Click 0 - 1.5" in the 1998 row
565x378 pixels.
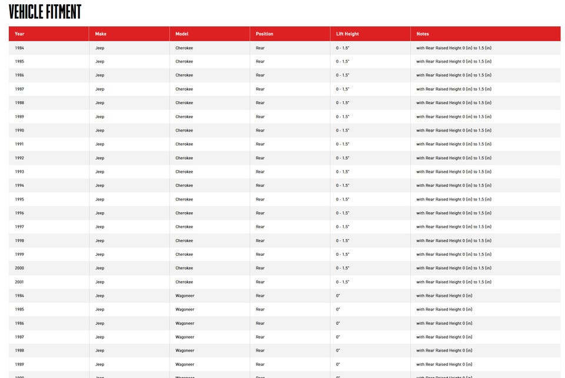click(x=343, y=240)
